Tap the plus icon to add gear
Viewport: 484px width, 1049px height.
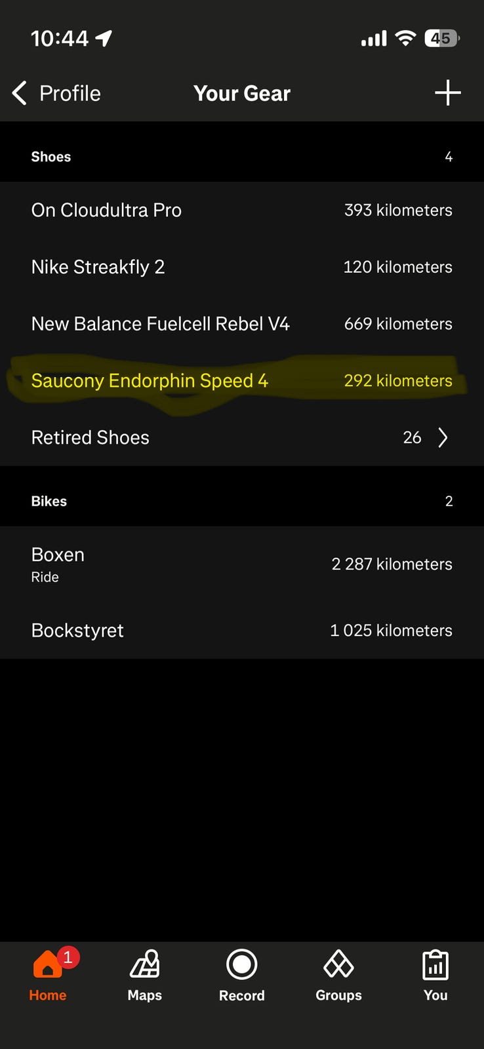point(448,93)
